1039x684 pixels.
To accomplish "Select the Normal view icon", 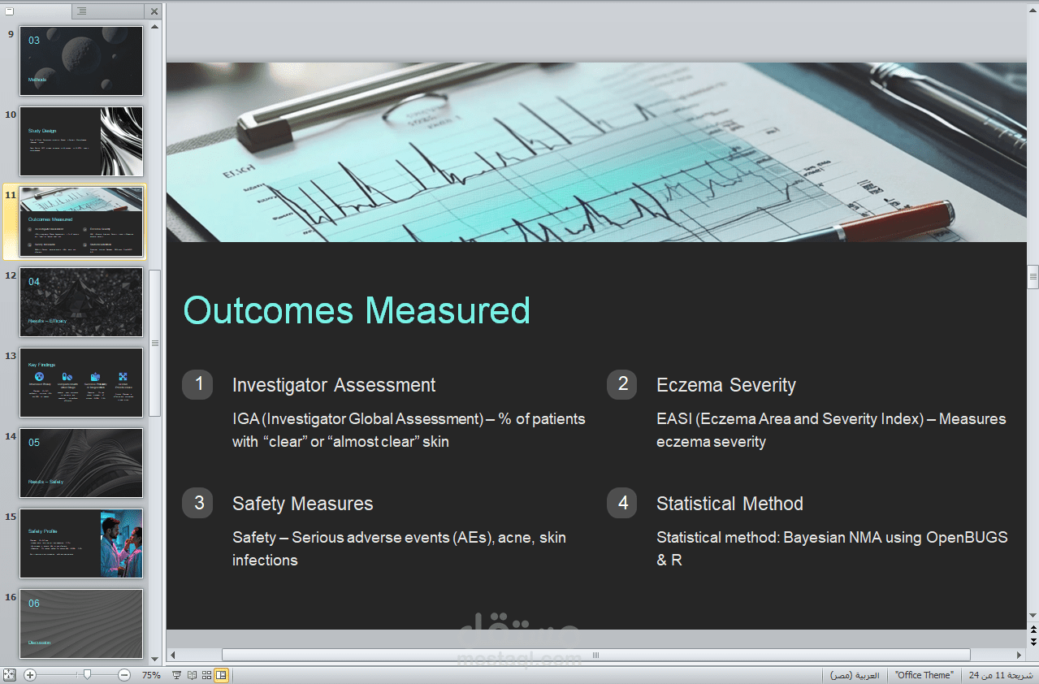I will (221, 675).
